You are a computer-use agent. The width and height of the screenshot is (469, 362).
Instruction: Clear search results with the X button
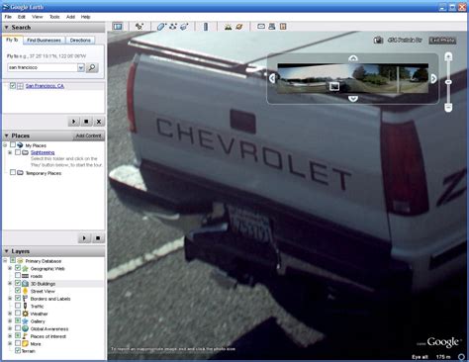(98, 122)
